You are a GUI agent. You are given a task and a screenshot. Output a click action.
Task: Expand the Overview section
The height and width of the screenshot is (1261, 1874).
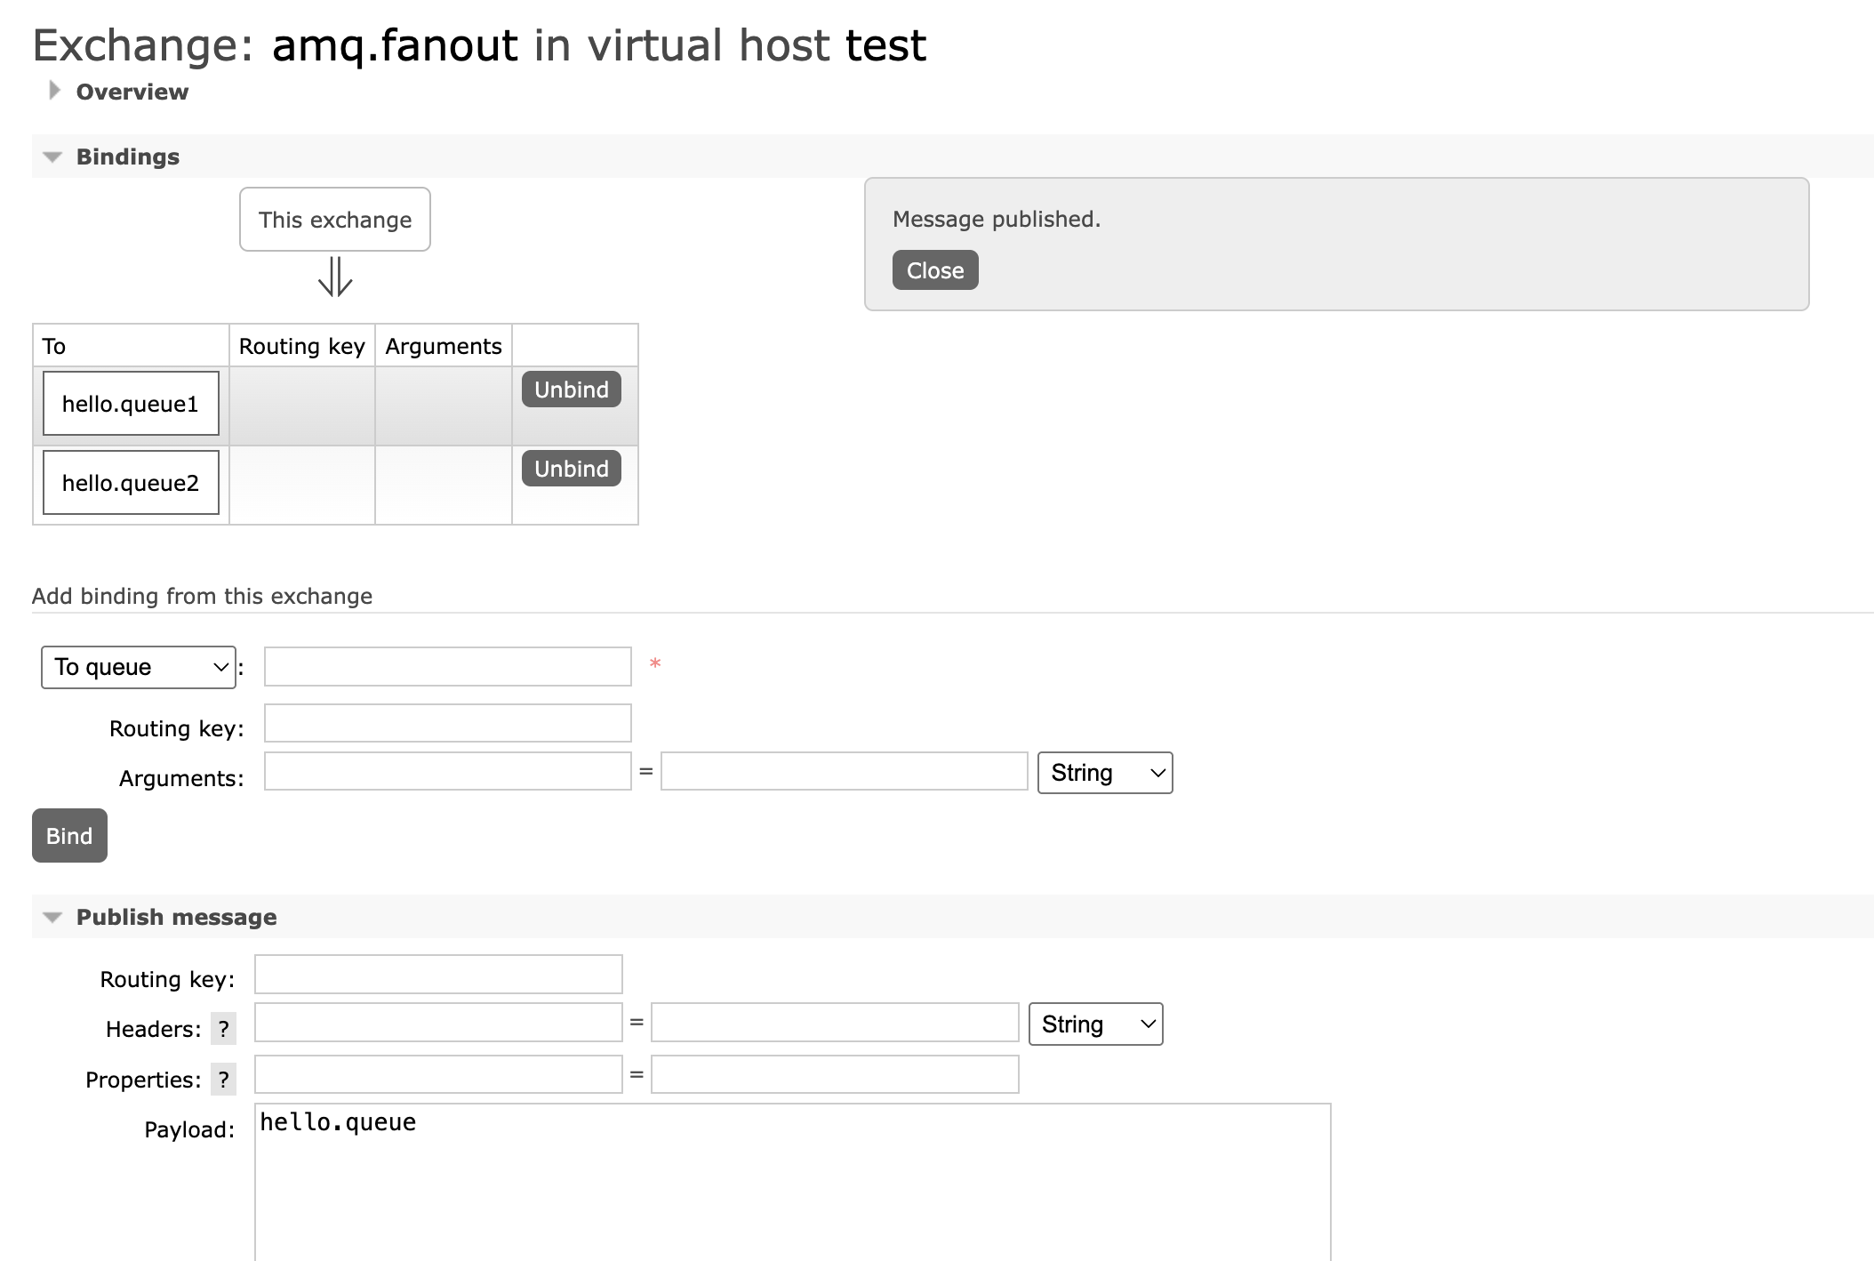pos(132,92)
